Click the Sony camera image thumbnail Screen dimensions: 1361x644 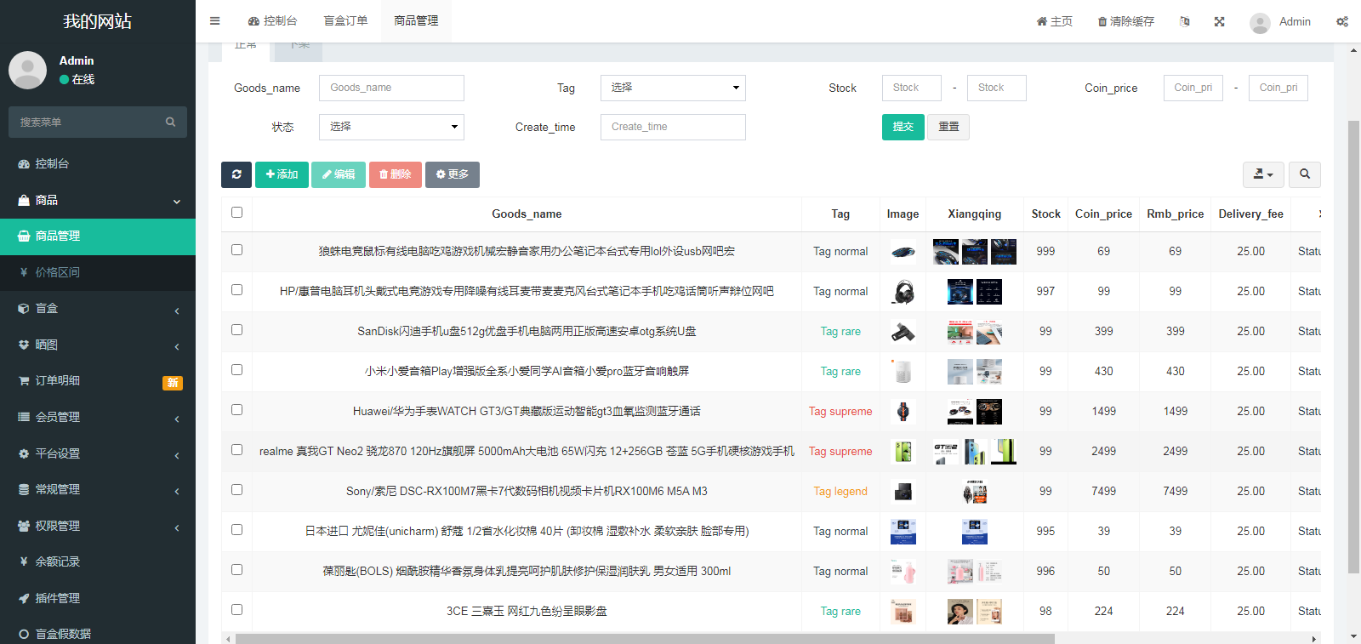pyautogui.click(x=903, y=492)
